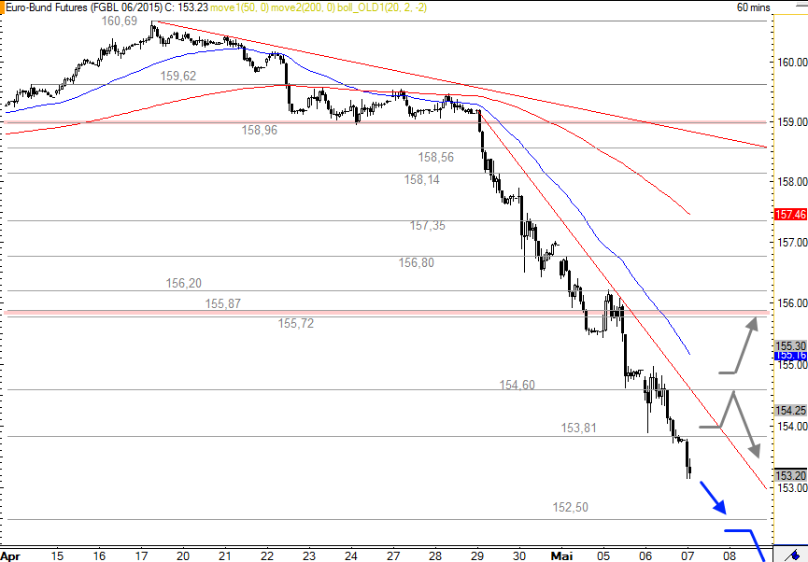Click the 'Mai' month label on date axis

pos(561,556)
